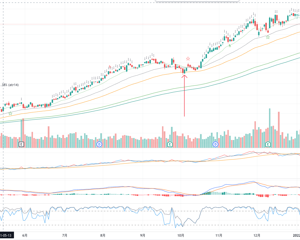
Task: Click the 8月 label on time axis
Action: click(103, 236)
